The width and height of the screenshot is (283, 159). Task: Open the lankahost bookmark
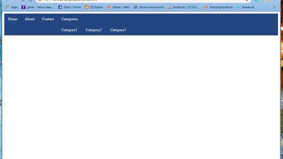245,7
